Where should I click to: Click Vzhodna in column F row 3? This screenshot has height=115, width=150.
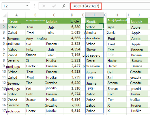pos(90,33)
